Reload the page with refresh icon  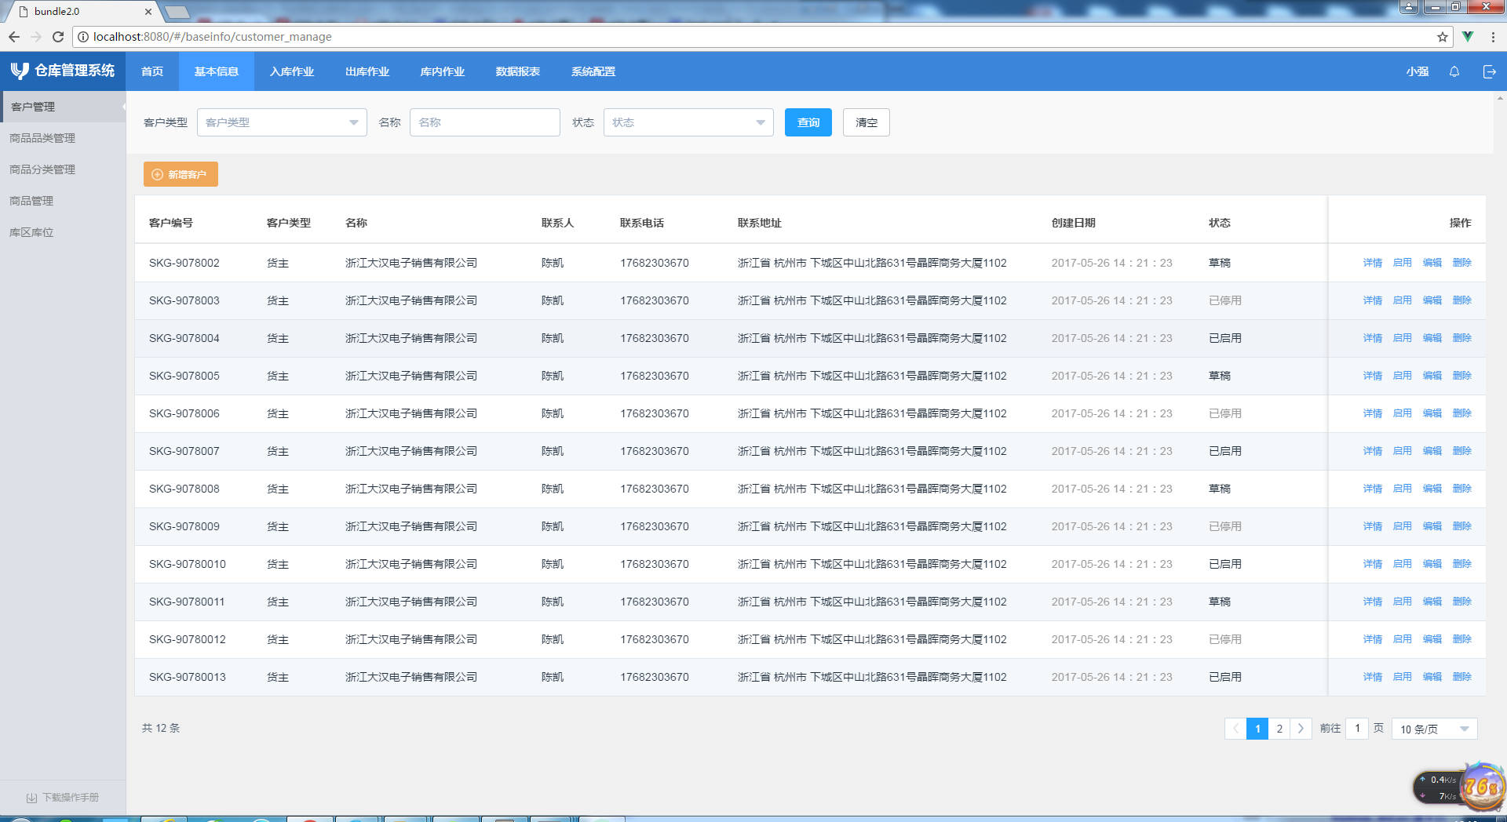click(x=58, y=37)
